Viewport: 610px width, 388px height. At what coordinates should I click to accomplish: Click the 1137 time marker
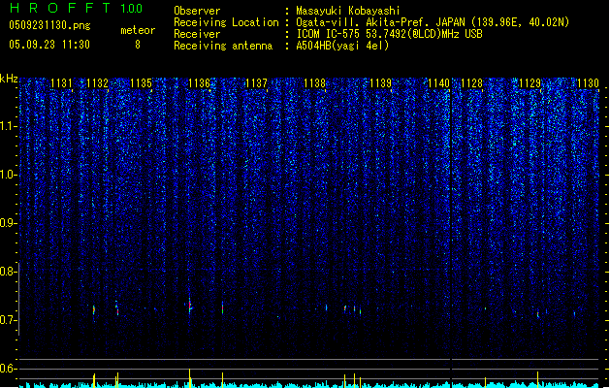257,83
